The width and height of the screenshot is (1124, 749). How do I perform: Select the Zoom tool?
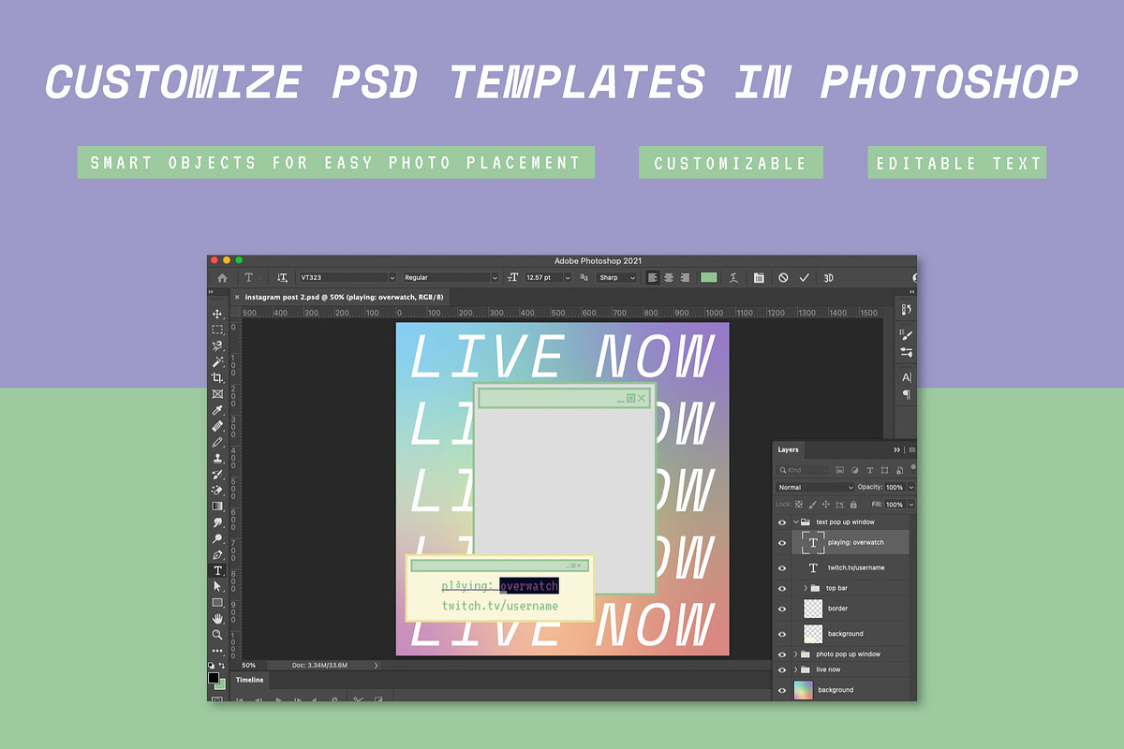[217, 634]
